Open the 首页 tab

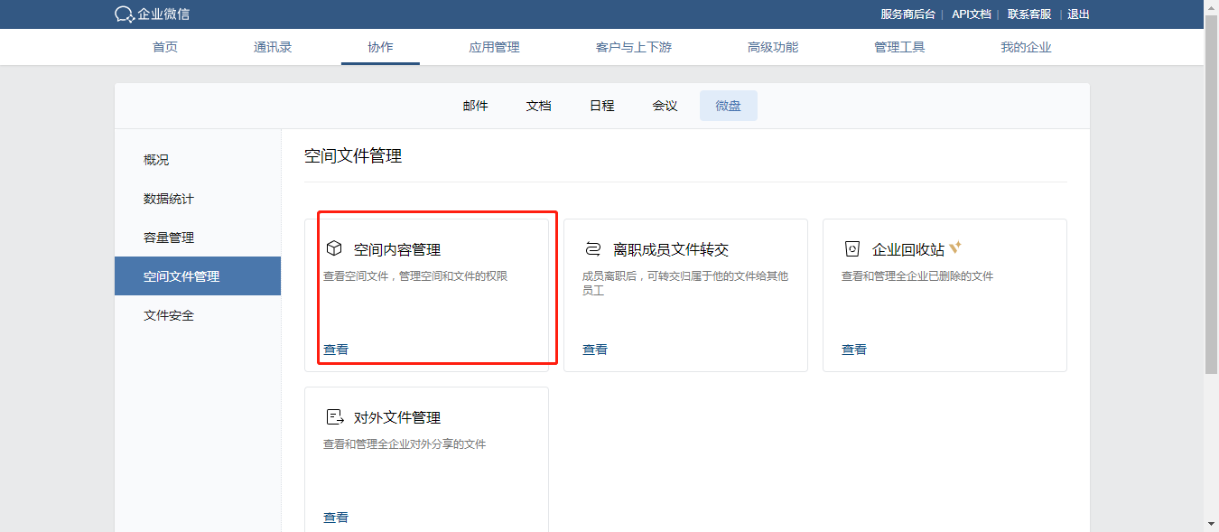(165, 47)
